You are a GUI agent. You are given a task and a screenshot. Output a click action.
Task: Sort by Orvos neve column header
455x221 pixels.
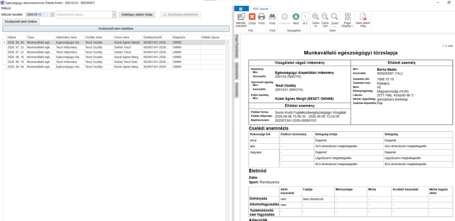pos(128,37)
